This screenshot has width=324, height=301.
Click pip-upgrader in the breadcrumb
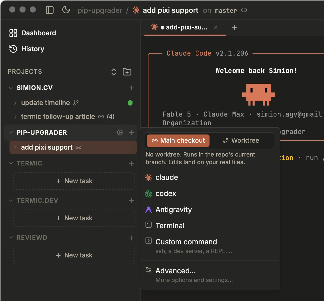pos(100,11)
